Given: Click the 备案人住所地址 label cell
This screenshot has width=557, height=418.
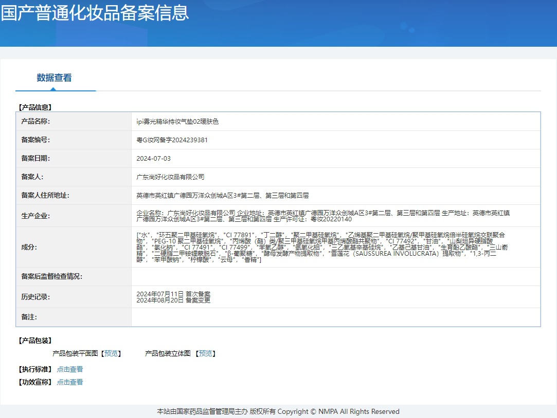Looking at the screenshot, I should [x=74, y=195].
